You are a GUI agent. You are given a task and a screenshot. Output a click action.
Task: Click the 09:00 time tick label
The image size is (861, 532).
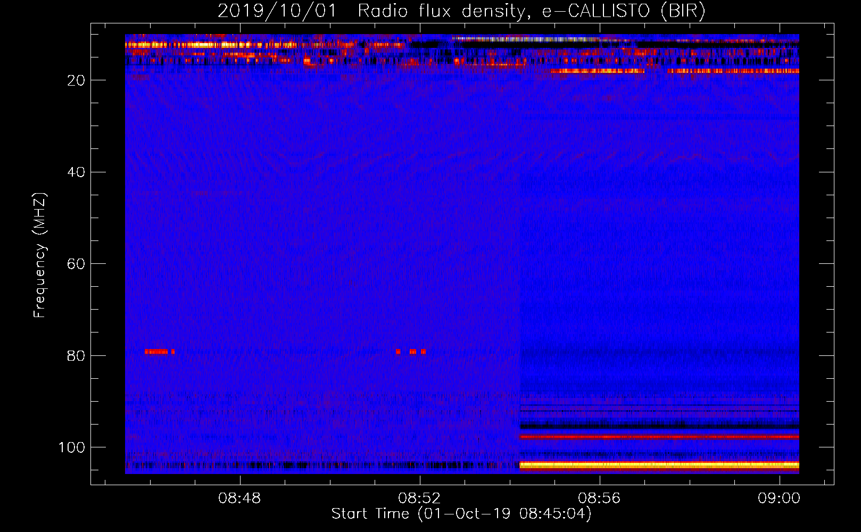779,498
